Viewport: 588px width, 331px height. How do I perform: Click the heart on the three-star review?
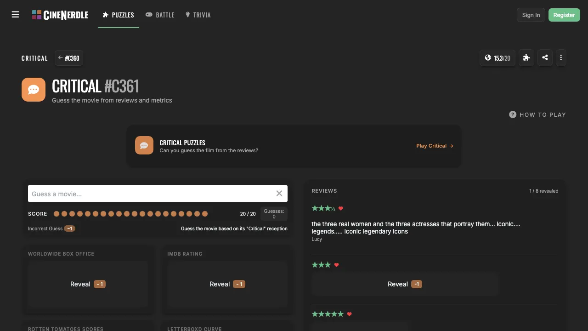337,265
